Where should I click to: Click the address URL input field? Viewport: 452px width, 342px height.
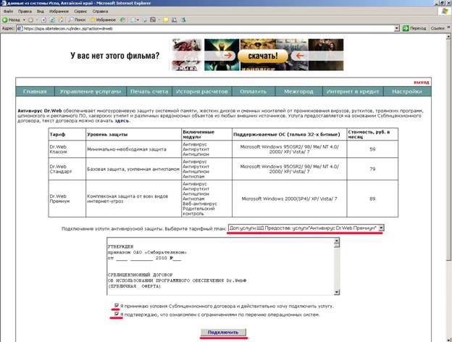pos(208,28)
